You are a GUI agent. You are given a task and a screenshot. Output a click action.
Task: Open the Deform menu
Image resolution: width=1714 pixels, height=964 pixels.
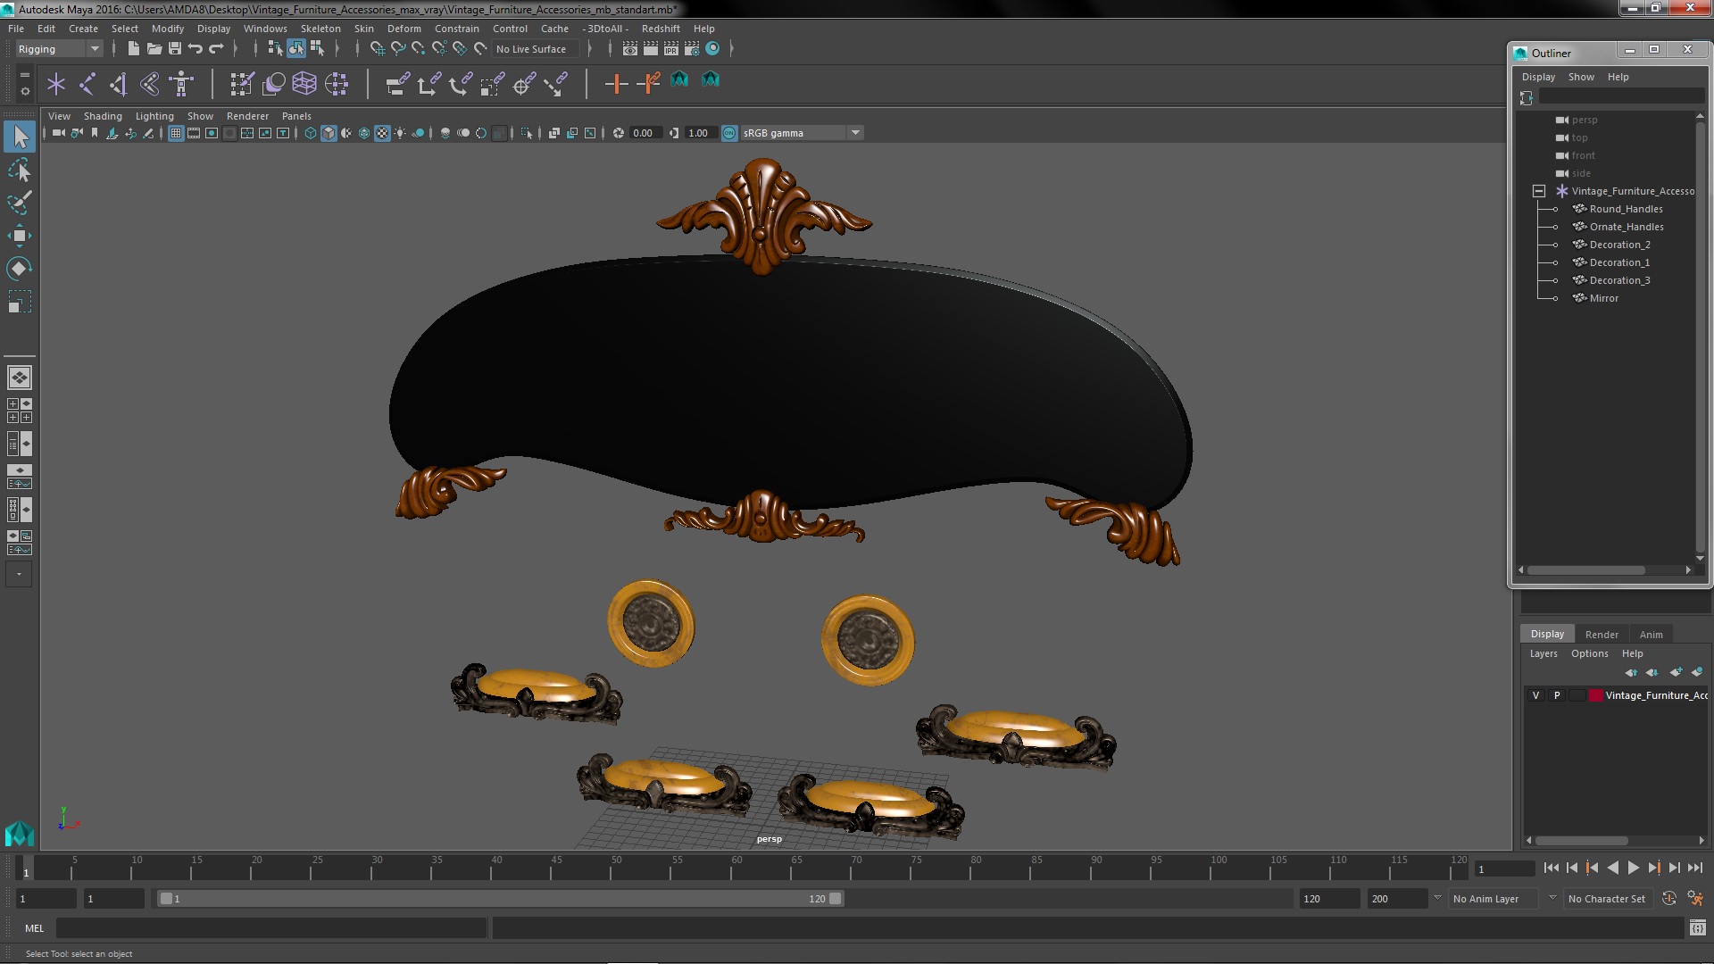404,29
